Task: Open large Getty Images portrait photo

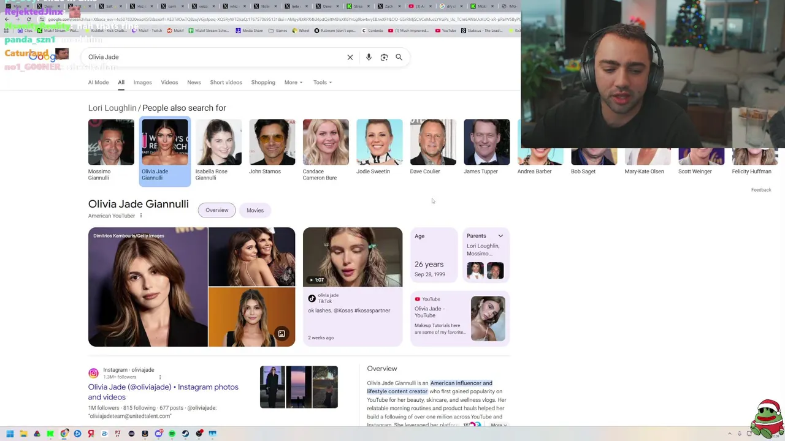Action: point(148,287)
